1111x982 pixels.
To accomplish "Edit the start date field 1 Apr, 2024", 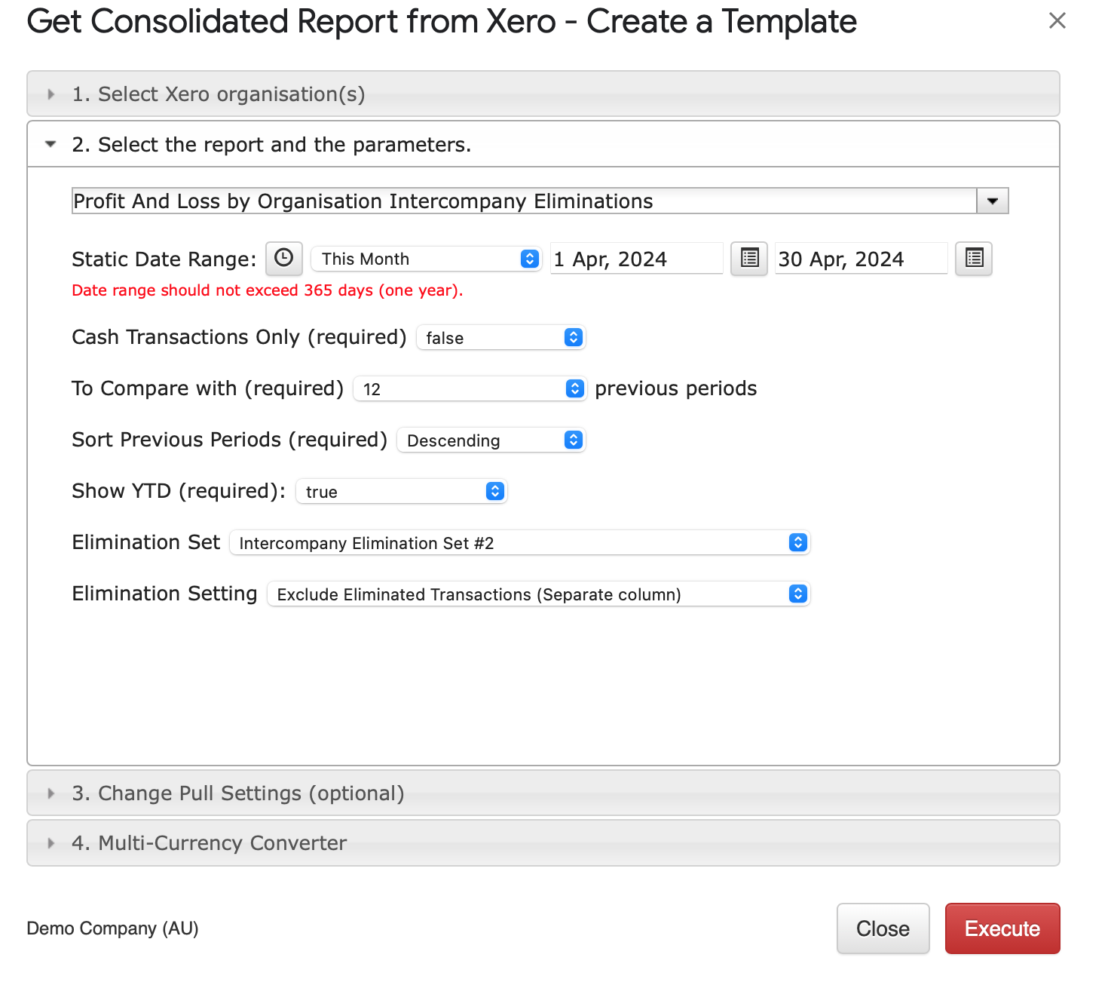I will pyautogui.click(x=637, y=259).
